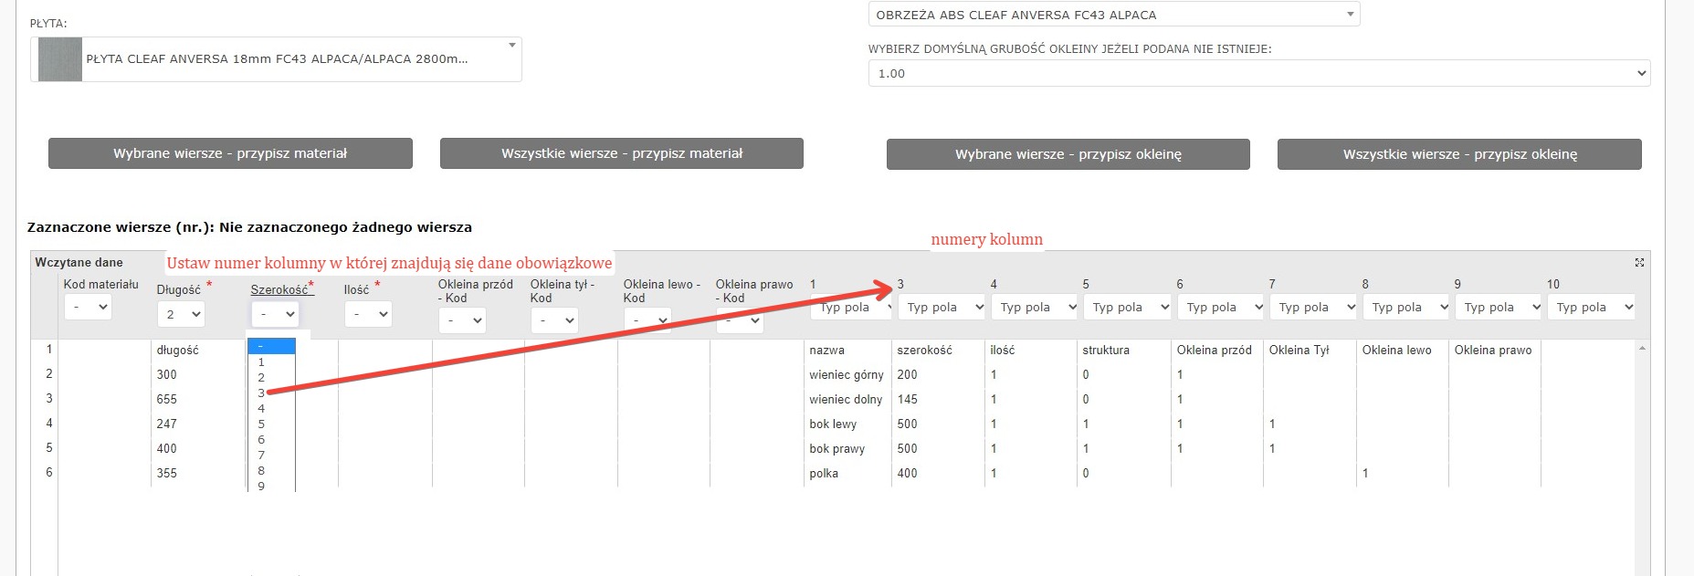Open the Długość column number dropdown
Screen dimensions: 1694x576
(x=181, y=315)
